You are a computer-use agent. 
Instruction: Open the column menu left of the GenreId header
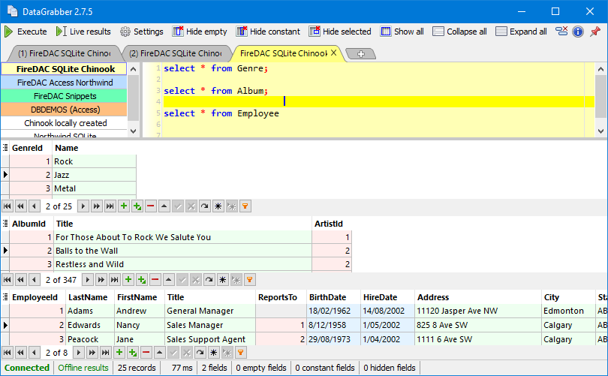click(x=5, y=148)
